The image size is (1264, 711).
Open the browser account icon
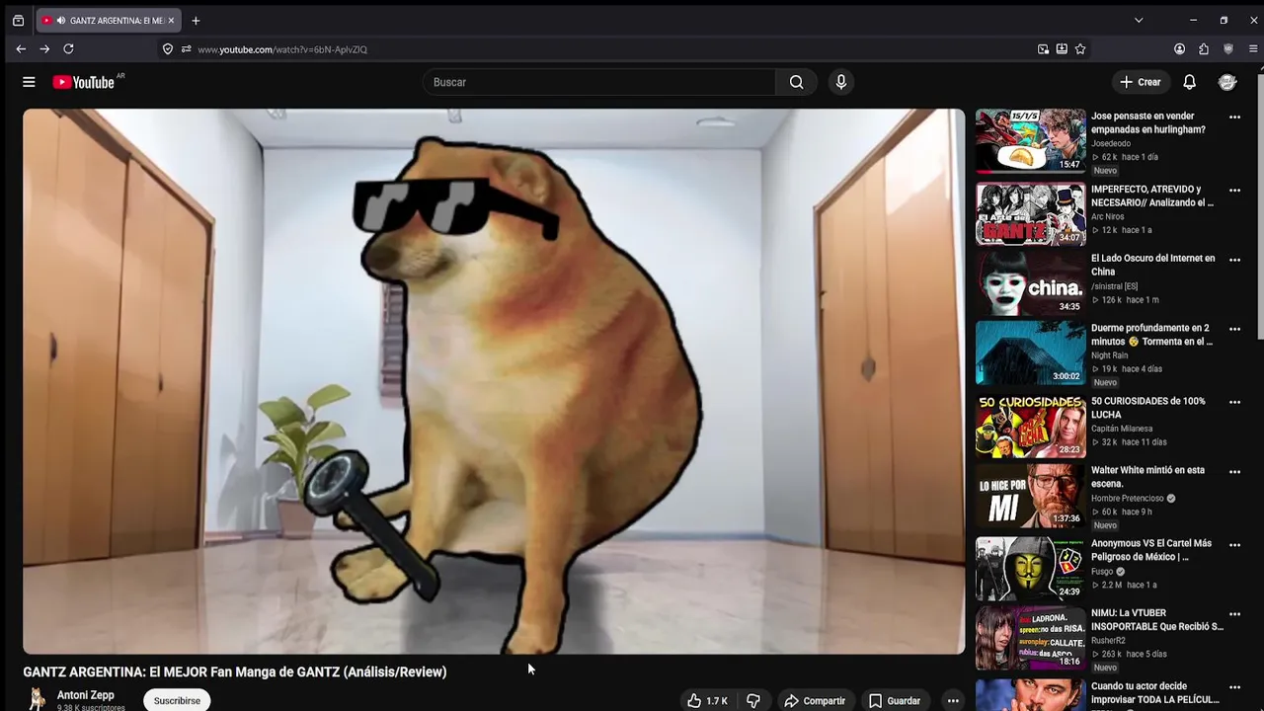click(x=1179, y=48)
